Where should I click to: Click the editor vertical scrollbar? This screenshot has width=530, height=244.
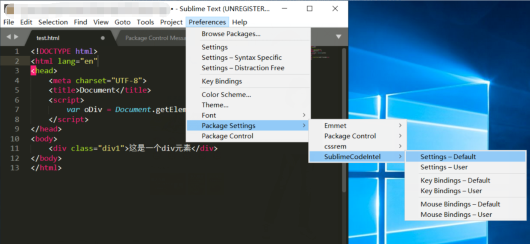[344, 119]
